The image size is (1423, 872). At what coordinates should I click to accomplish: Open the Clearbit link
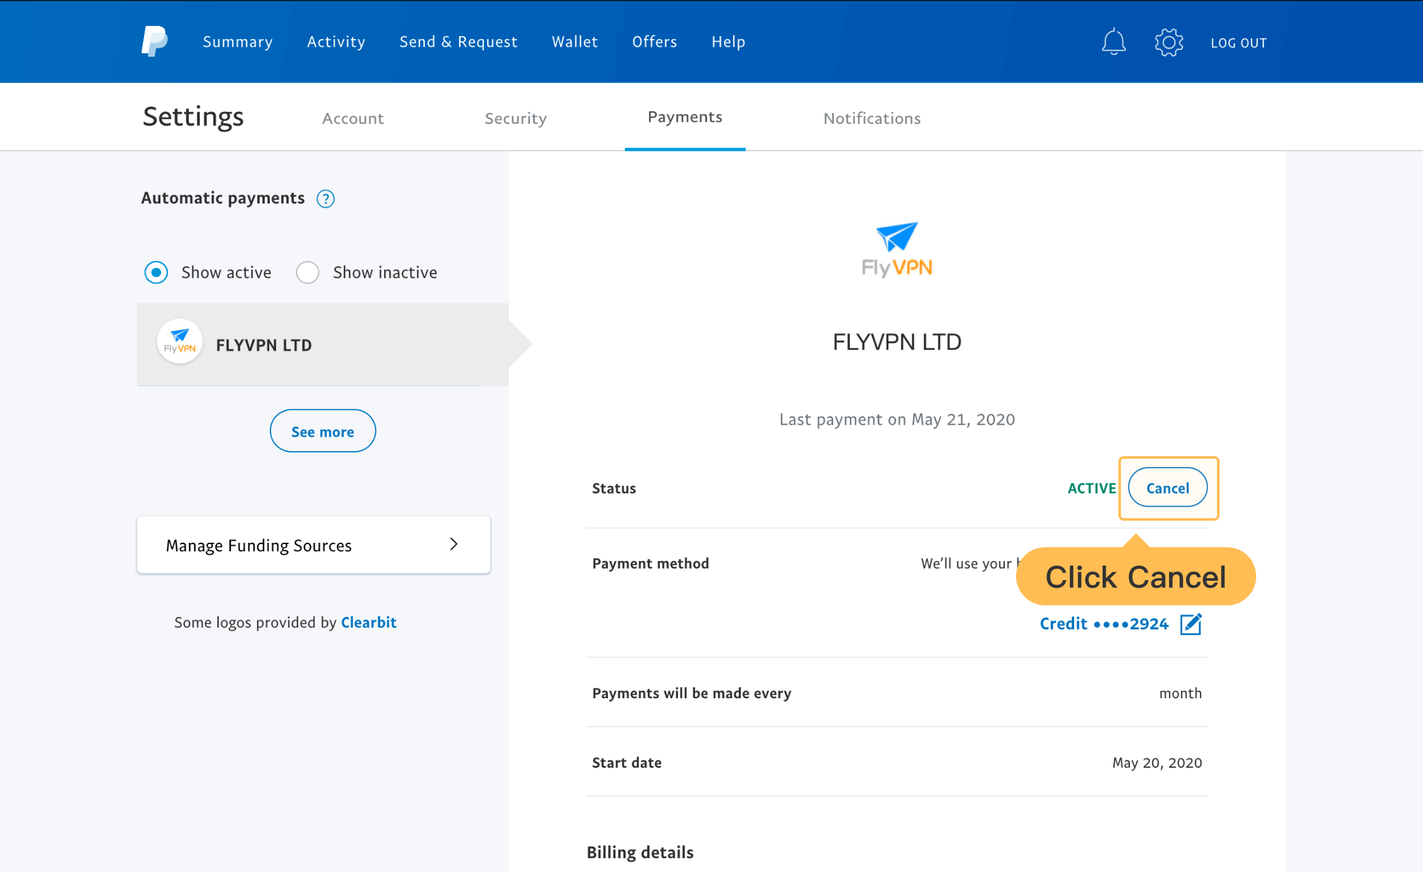368,622
